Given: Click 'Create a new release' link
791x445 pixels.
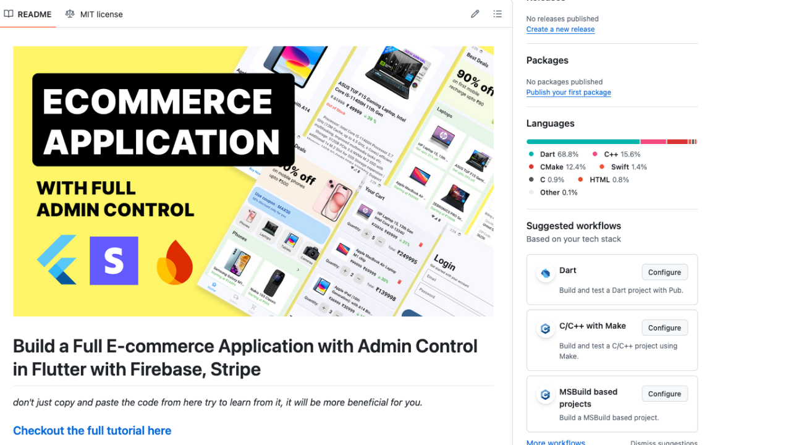Looking at the screenshot, I should 560,29.
